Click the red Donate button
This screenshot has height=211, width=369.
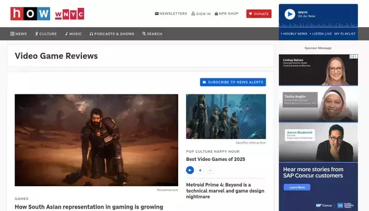tap(259, 14)
